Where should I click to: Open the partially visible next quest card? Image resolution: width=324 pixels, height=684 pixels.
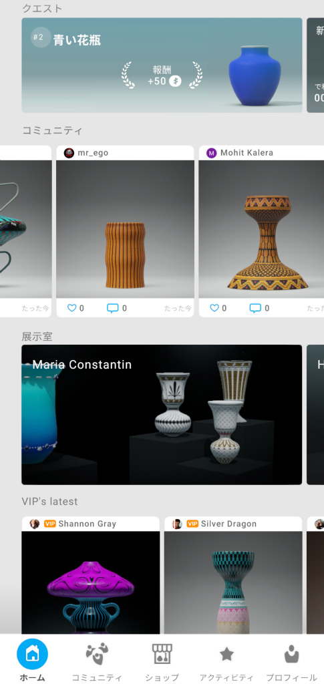coord(315,65)
